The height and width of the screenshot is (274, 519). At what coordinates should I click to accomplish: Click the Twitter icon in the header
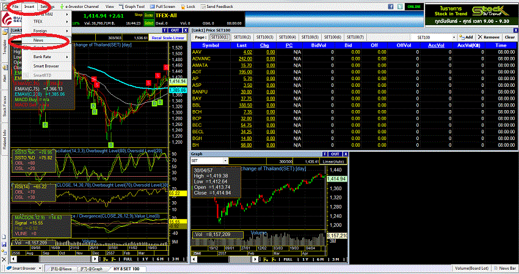coord(400,6)
